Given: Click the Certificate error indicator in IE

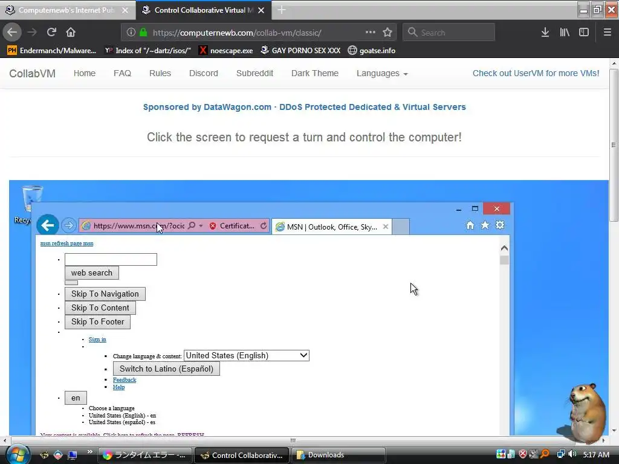Looking at the screenshot, I should [232, 226].
